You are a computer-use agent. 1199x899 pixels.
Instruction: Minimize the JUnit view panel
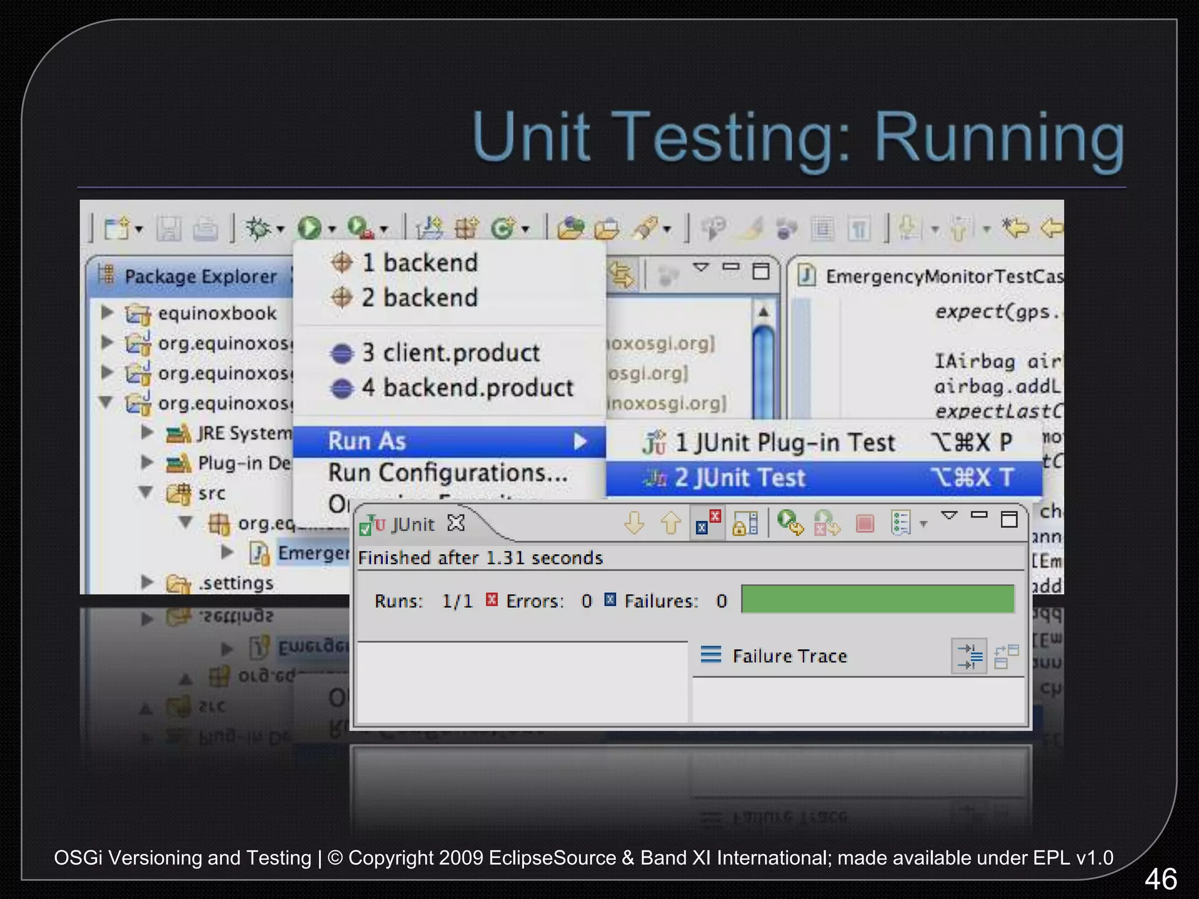(x=979, y=515)
